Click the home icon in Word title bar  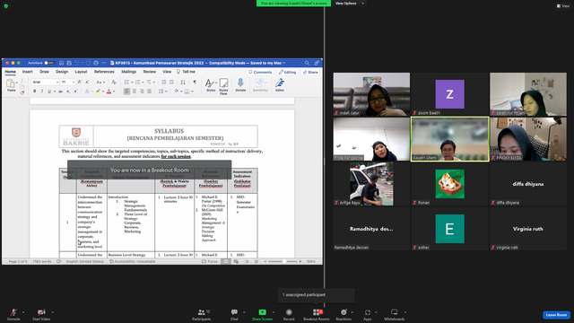point(61,63)
